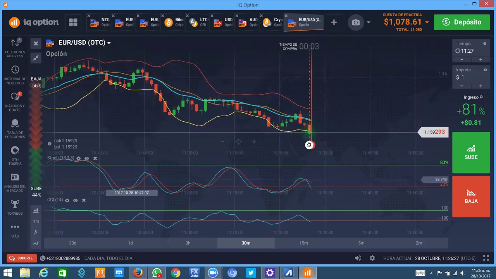Screen dimensions: 496x279
Task: Toggle IQ Option sound speaker icon
Action: pos(358,258)
